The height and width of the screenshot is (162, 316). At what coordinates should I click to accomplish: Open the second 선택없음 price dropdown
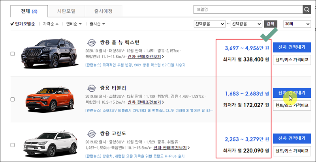point(246,24)
